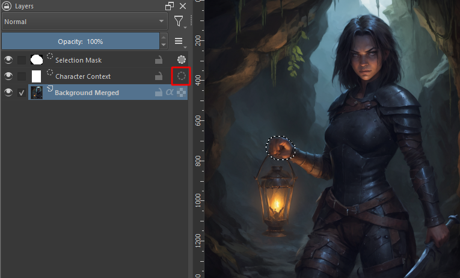Toggle alpha inheritance on Background Merged layer
Viewport: 460px width, 278px height.
[170, 93]
